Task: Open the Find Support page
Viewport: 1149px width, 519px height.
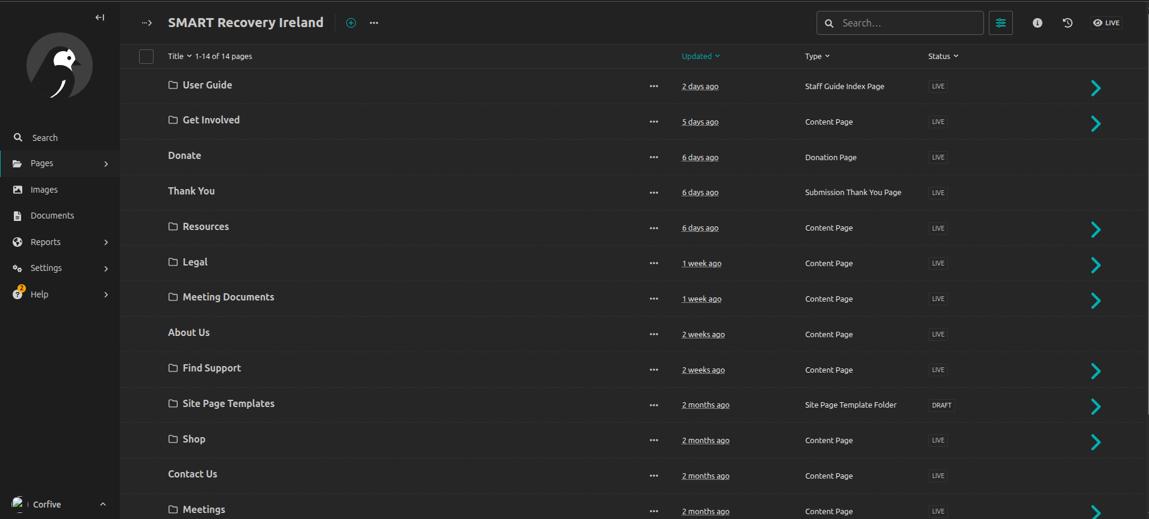Action: point(211,368)
